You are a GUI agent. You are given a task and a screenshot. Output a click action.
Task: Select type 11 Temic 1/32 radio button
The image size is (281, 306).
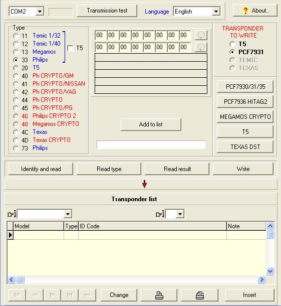click(x=16, y=36)
